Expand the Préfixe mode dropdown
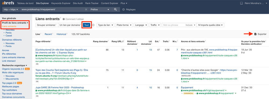 click(100, 10)
